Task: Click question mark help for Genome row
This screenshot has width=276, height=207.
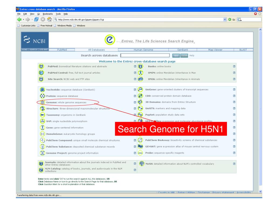Action: coord(135,102)
